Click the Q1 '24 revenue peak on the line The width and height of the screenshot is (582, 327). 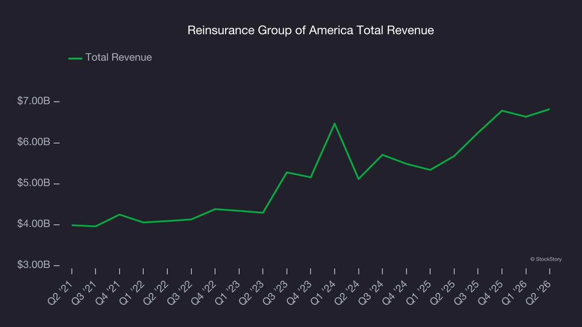tap(335, 124)
